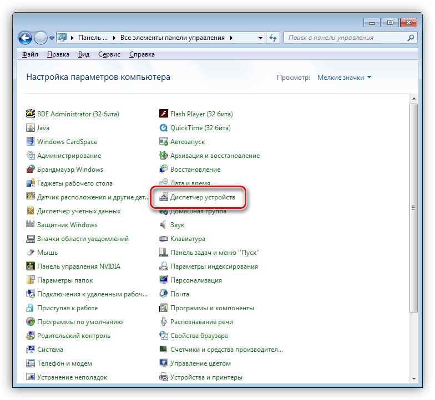This screenshot has height=400, width=435.
Task: Open recent pages dropdown near Back button
Action: coord(52,38)
